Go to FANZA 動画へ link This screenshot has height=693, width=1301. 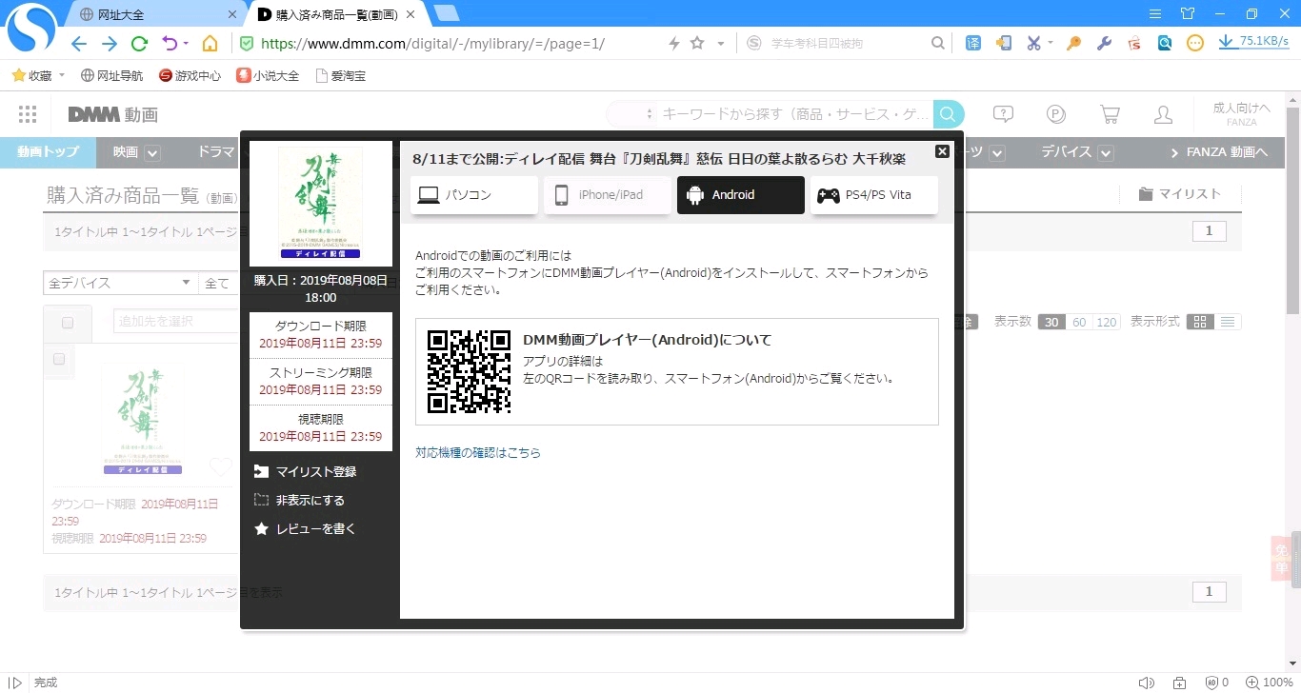pos(1219,152)
